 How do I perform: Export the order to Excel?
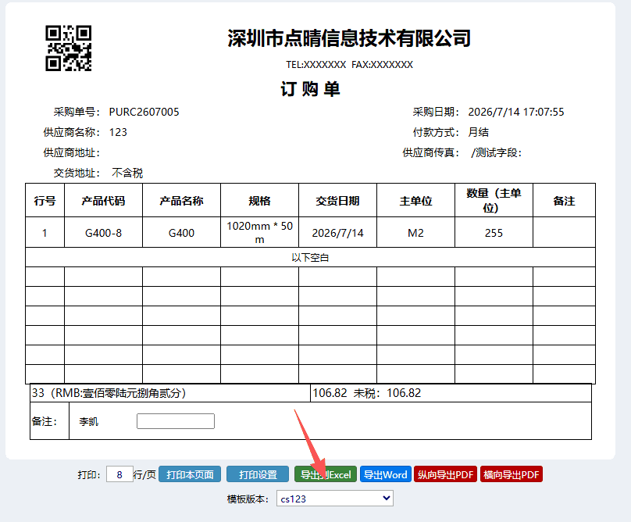[x=326, y=474]
